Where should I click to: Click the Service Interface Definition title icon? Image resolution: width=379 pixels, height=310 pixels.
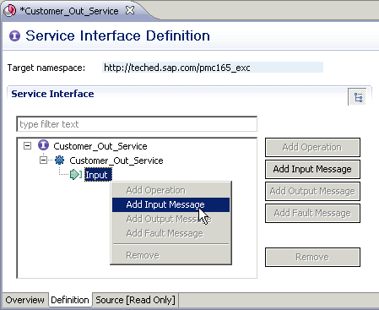pyautogui.click(x=14, y=35)
